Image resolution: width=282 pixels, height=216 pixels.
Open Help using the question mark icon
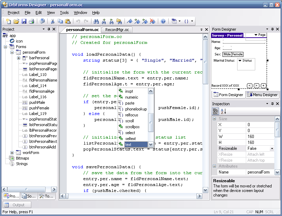(162, 21)
